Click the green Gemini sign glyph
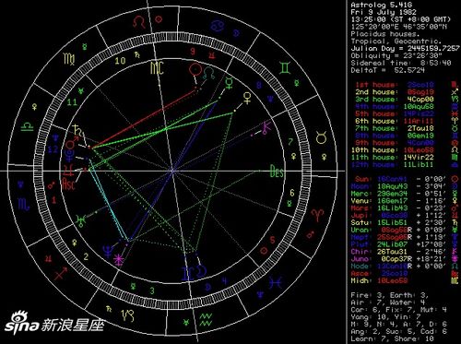The width and height of the screenshot is (461, 344). (x=285, y=68)
